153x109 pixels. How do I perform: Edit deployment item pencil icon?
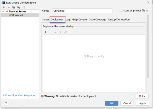click(66, 32)
